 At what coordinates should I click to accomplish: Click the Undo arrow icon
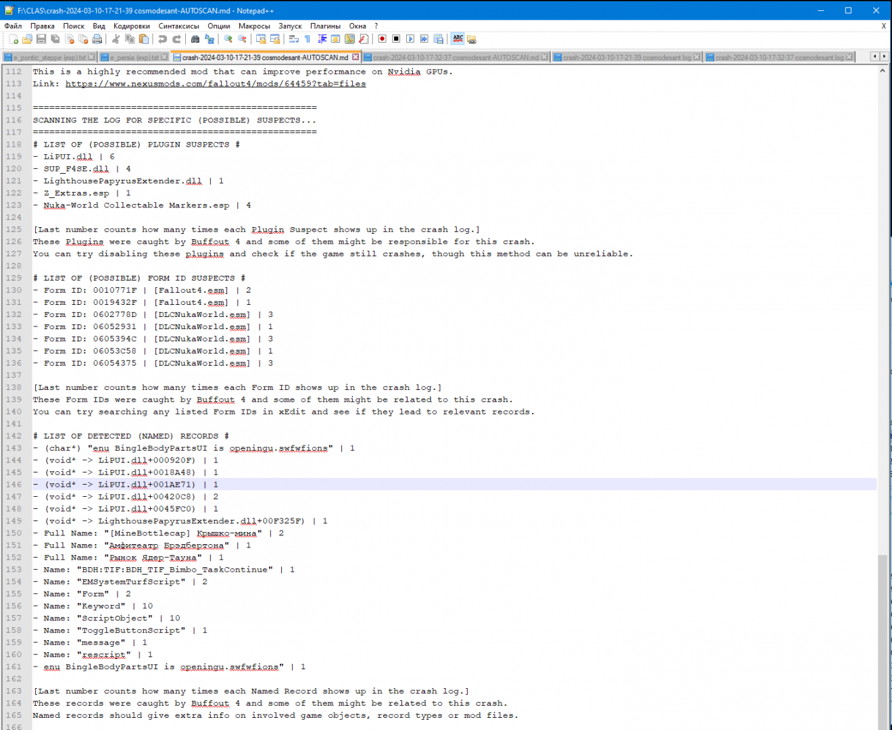pyautogui.click(x=162, y=39)
